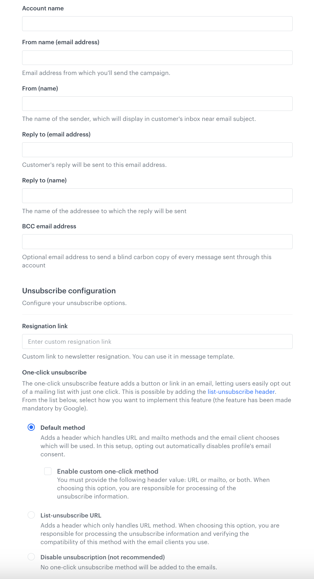Image resolution: width=314 pixels, height=579 pixels.
Task: Click the Default method label text
Action: click(x=62, y=428)
